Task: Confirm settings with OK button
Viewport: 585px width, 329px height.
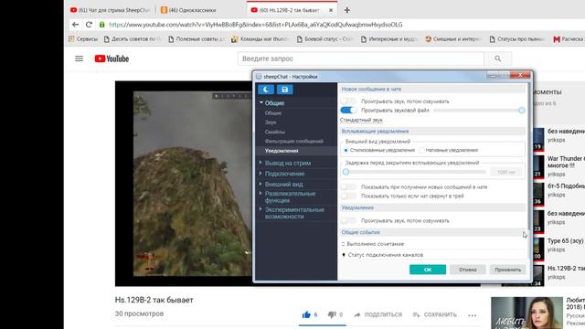Action: [x=428, y=270]
